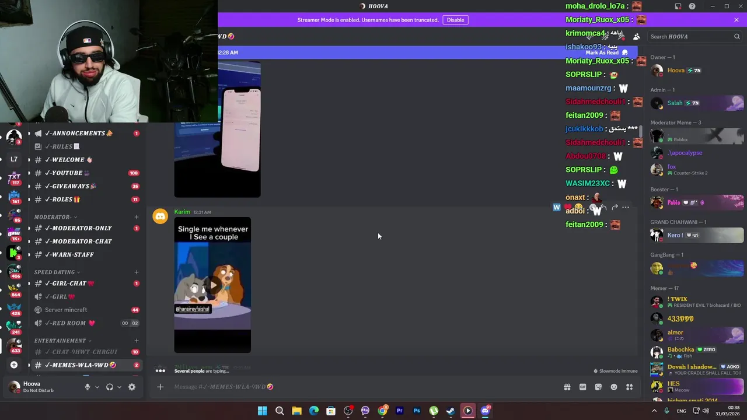Open Kero ! profile in member list
The width and height of the screenshot is (747, 420).
coord(697,235)
